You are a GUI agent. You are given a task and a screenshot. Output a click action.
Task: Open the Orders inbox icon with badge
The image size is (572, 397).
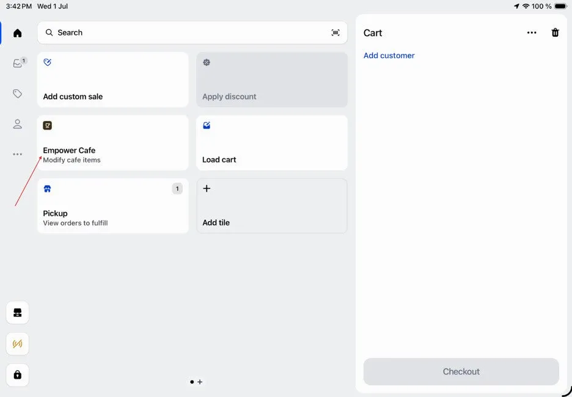(19, 63)
